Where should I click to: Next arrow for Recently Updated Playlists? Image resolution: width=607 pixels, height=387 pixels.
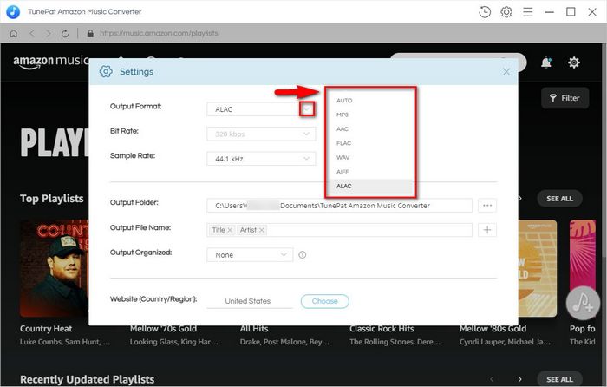tap(519, 379)
